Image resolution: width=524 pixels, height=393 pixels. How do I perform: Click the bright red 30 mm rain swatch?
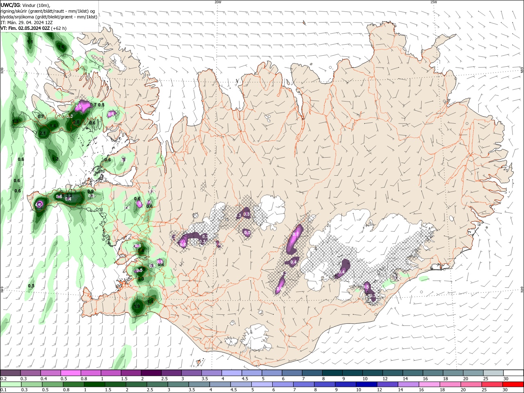point(513,384)
